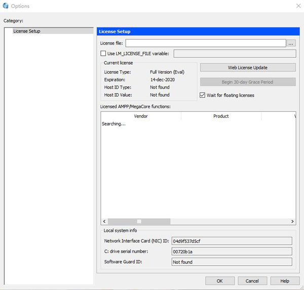The width and height of the screenshot is (304, 290).
Task: Open Help for license options
Action: (285, 281)
